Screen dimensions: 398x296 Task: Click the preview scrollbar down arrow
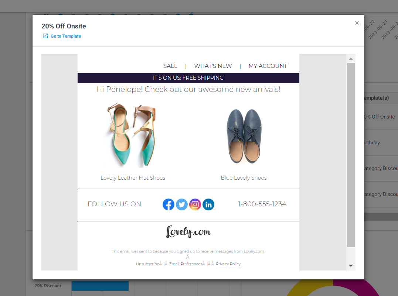pyautogui.click(x=351, y=266)
